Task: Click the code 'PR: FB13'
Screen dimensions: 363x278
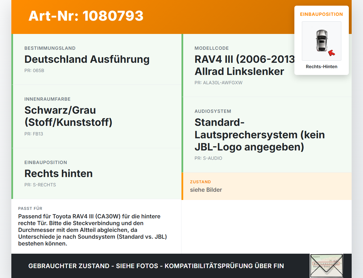Action: (34, 134)
